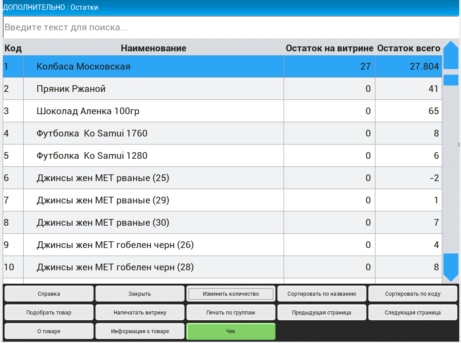This screenshot has height=343, width=461.
Task: Click total stock value 27.804
Action: point(424,66)
